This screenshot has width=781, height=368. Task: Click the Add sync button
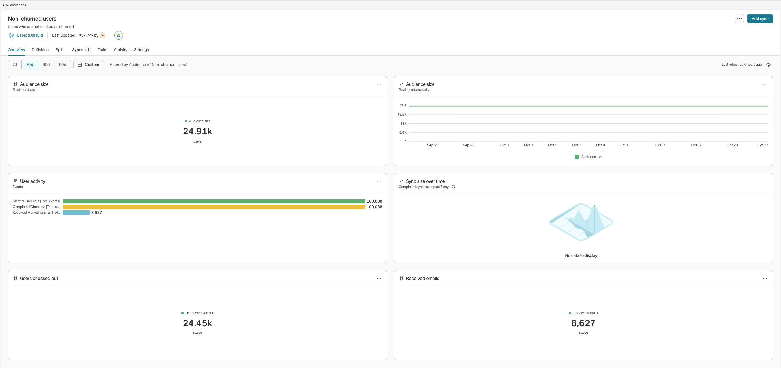click(x=760, y=19)
